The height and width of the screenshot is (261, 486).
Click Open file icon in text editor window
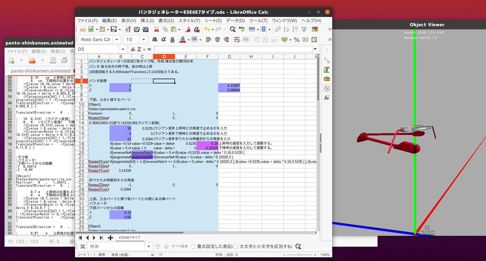(x=32, y=61)
